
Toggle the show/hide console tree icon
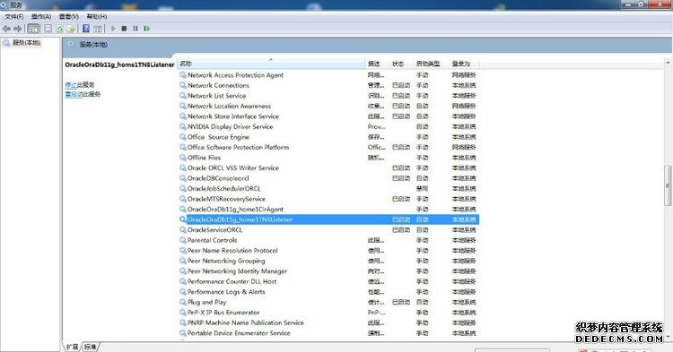pos(33,29)
